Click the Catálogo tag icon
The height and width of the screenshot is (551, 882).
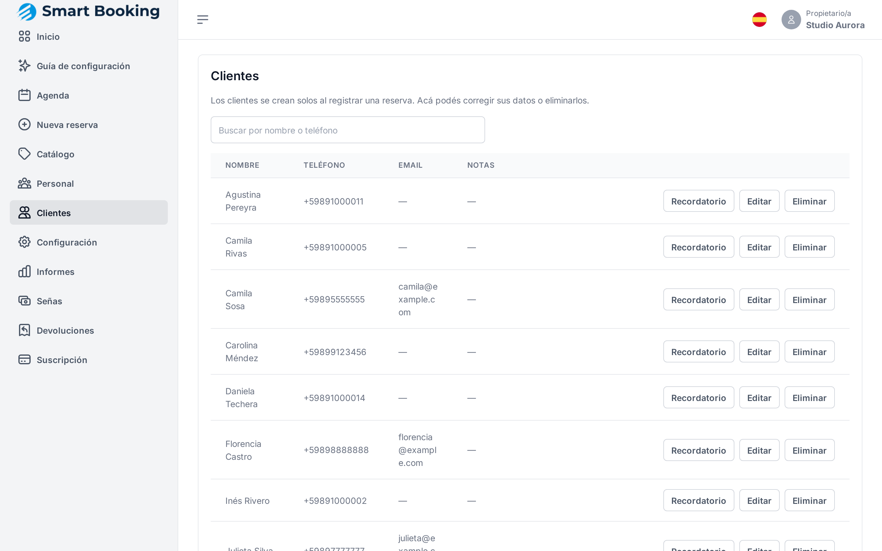click(24, 154)
